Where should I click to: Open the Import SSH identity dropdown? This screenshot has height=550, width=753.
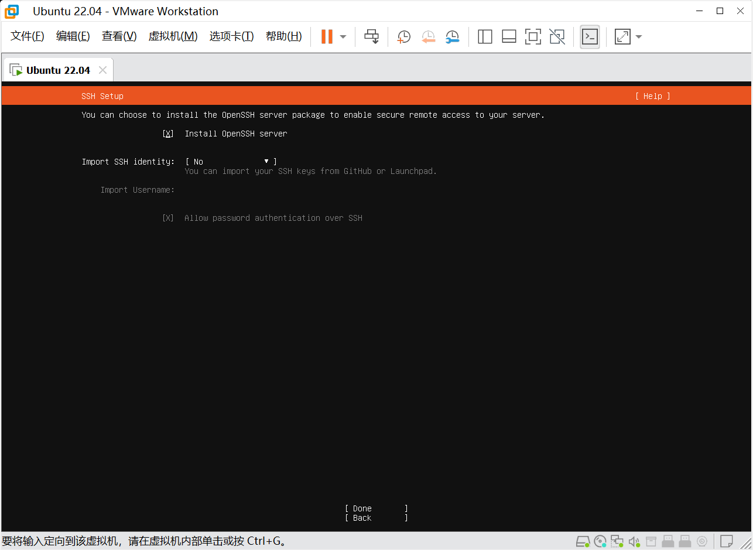[231, 162]
